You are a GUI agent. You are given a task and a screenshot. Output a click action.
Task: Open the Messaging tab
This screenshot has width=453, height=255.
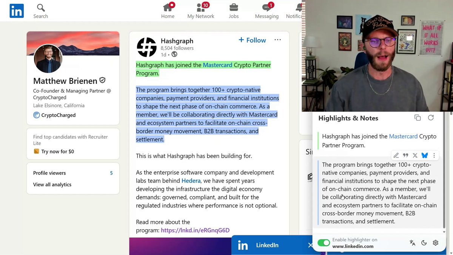(267, 11)
